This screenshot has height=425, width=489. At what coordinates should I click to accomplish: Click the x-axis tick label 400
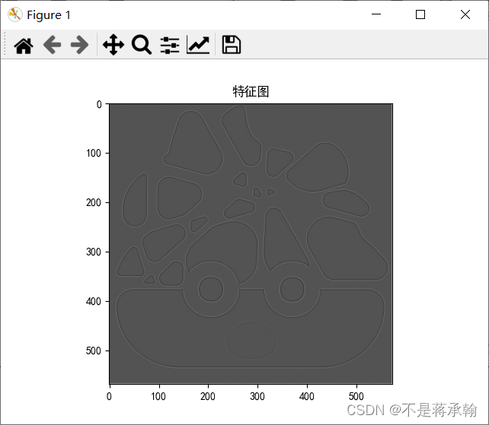pos(307,396)
